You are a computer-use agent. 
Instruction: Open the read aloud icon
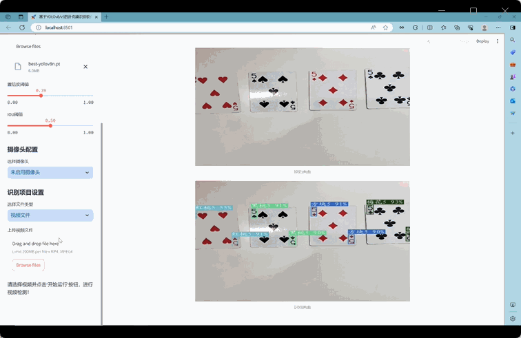pos(374,28)
